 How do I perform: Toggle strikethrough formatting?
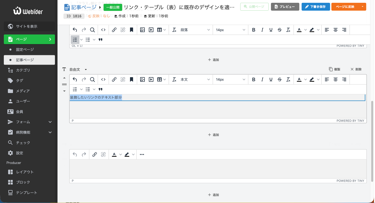click(280, 79)
